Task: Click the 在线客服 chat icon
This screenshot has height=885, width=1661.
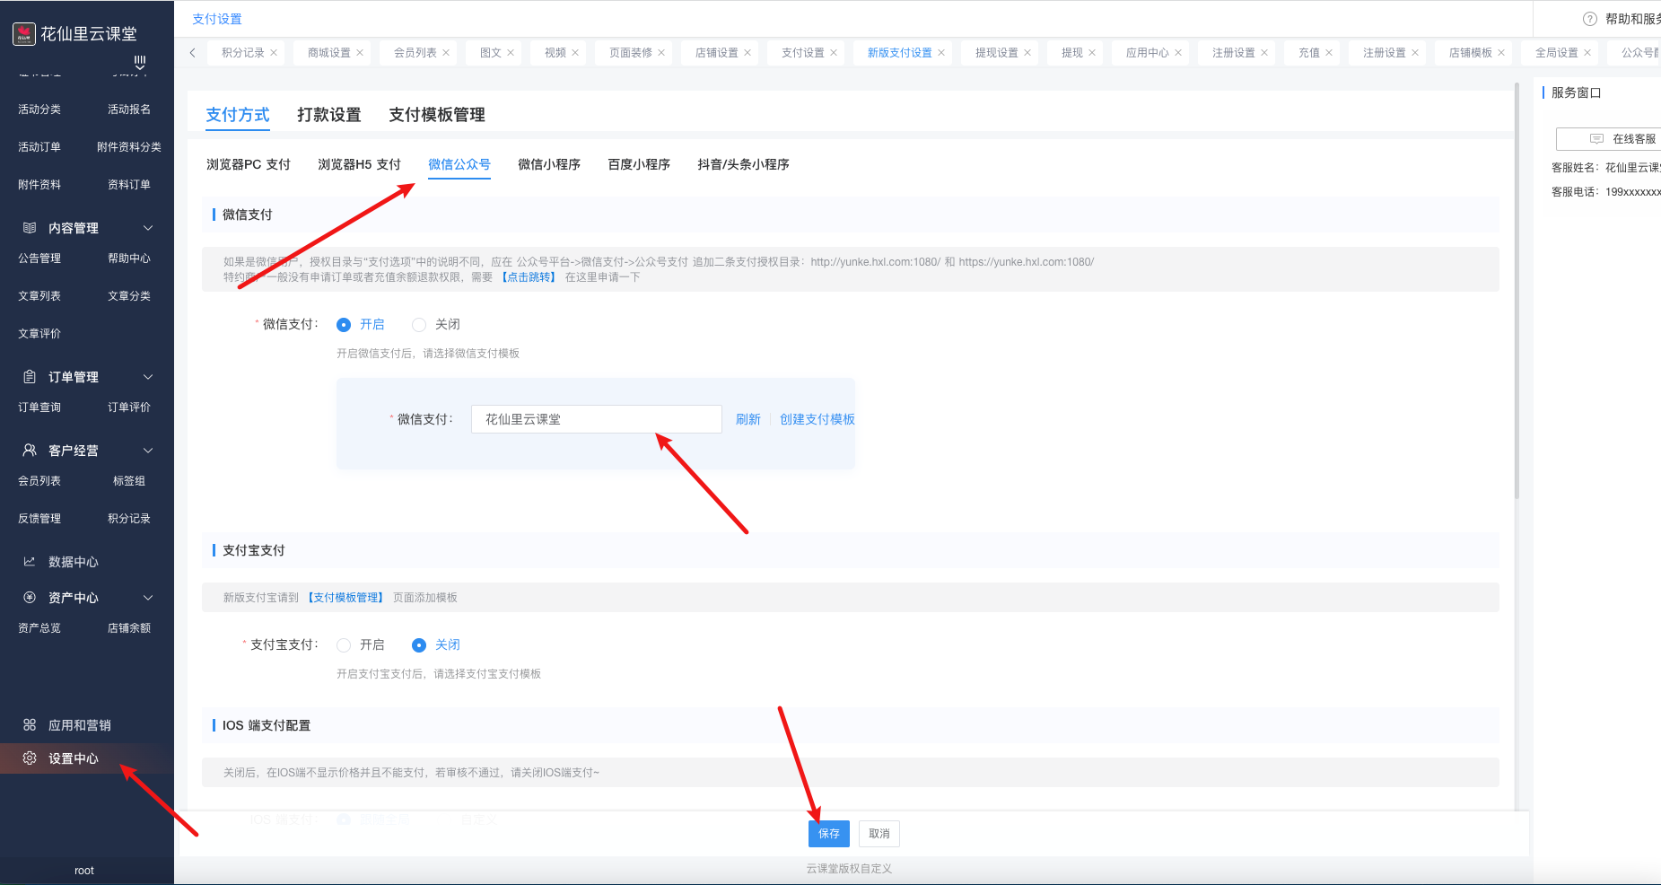Action: click(x=1596, y=139)
